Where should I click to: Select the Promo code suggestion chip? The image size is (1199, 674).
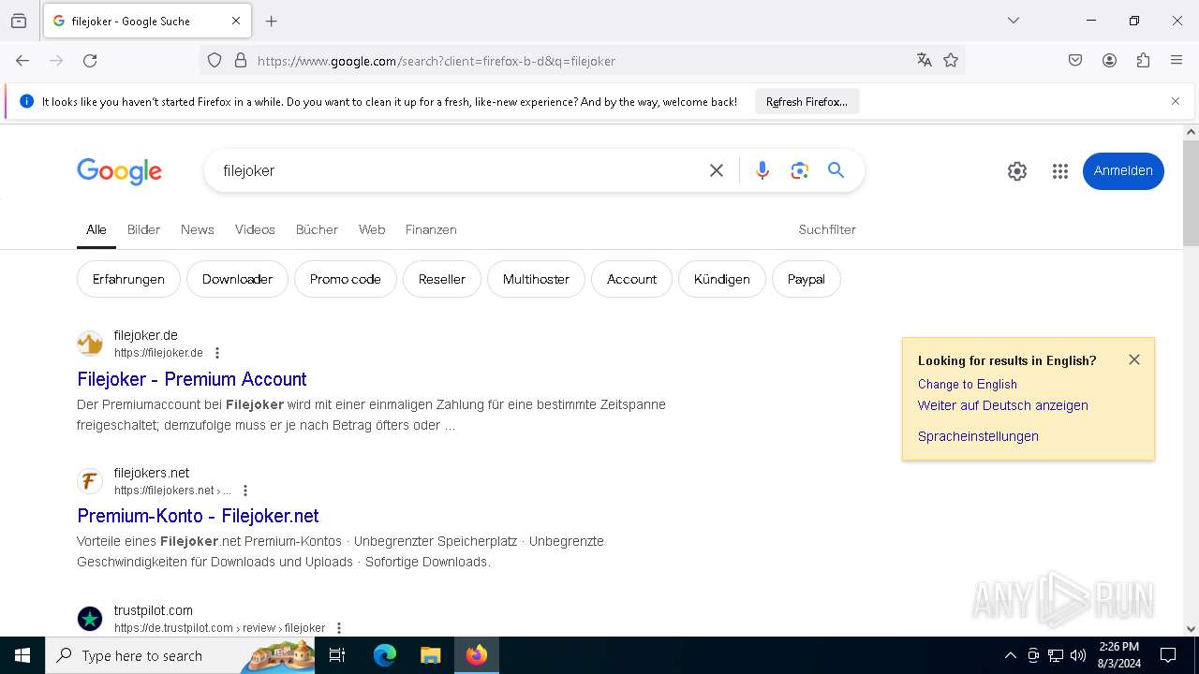(346, 279)
